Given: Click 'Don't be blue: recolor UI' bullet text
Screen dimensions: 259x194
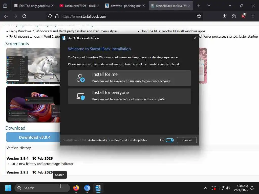Looking at the screenshot, I should pyautogui.click(x=173, y=31).
